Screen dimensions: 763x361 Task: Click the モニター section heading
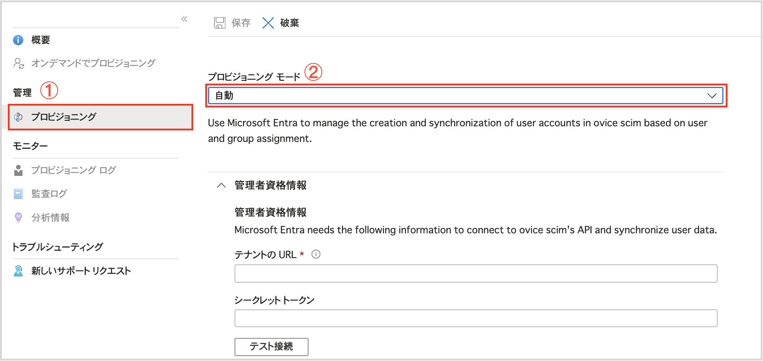click(30, 146)
